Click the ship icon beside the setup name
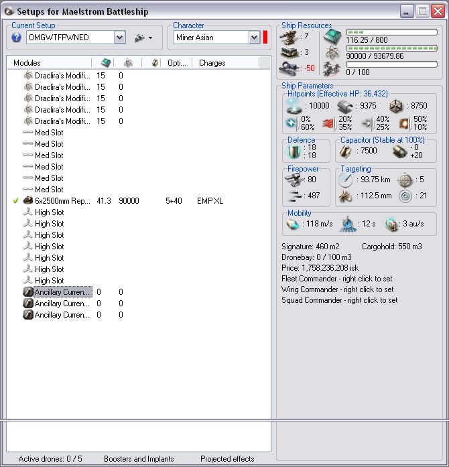The height and width of the screenshot is (467, 449). 139,38
